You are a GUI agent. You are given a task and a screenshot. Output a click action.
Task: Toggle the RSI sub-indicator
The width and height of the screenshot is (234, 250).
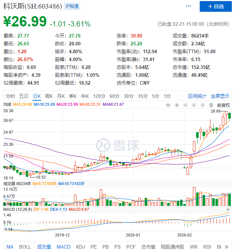[x=207, y=247]
